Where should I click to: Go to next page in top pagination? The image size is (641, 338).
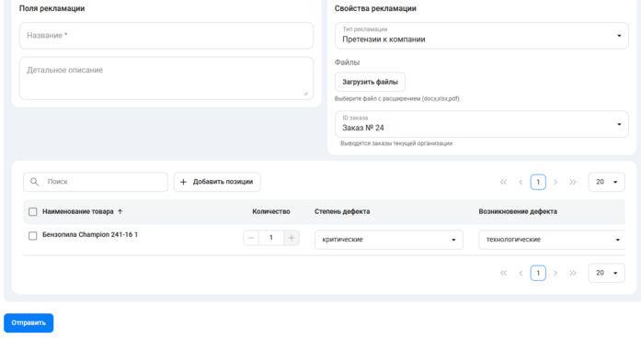[555, 182]
